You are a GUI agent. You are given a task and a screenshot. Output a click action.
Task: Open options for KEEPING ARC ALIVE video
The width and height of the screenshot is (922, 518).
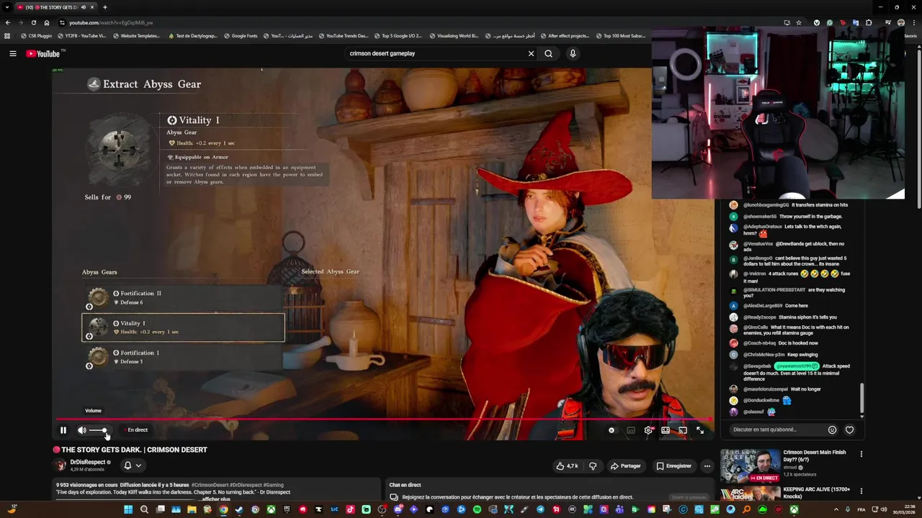861,491
